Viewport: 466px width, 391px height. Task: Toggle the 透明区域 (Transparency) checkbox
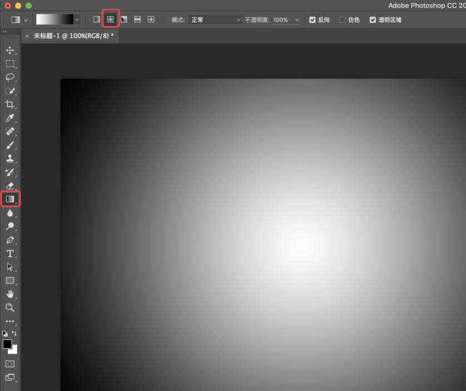[373, 20]
